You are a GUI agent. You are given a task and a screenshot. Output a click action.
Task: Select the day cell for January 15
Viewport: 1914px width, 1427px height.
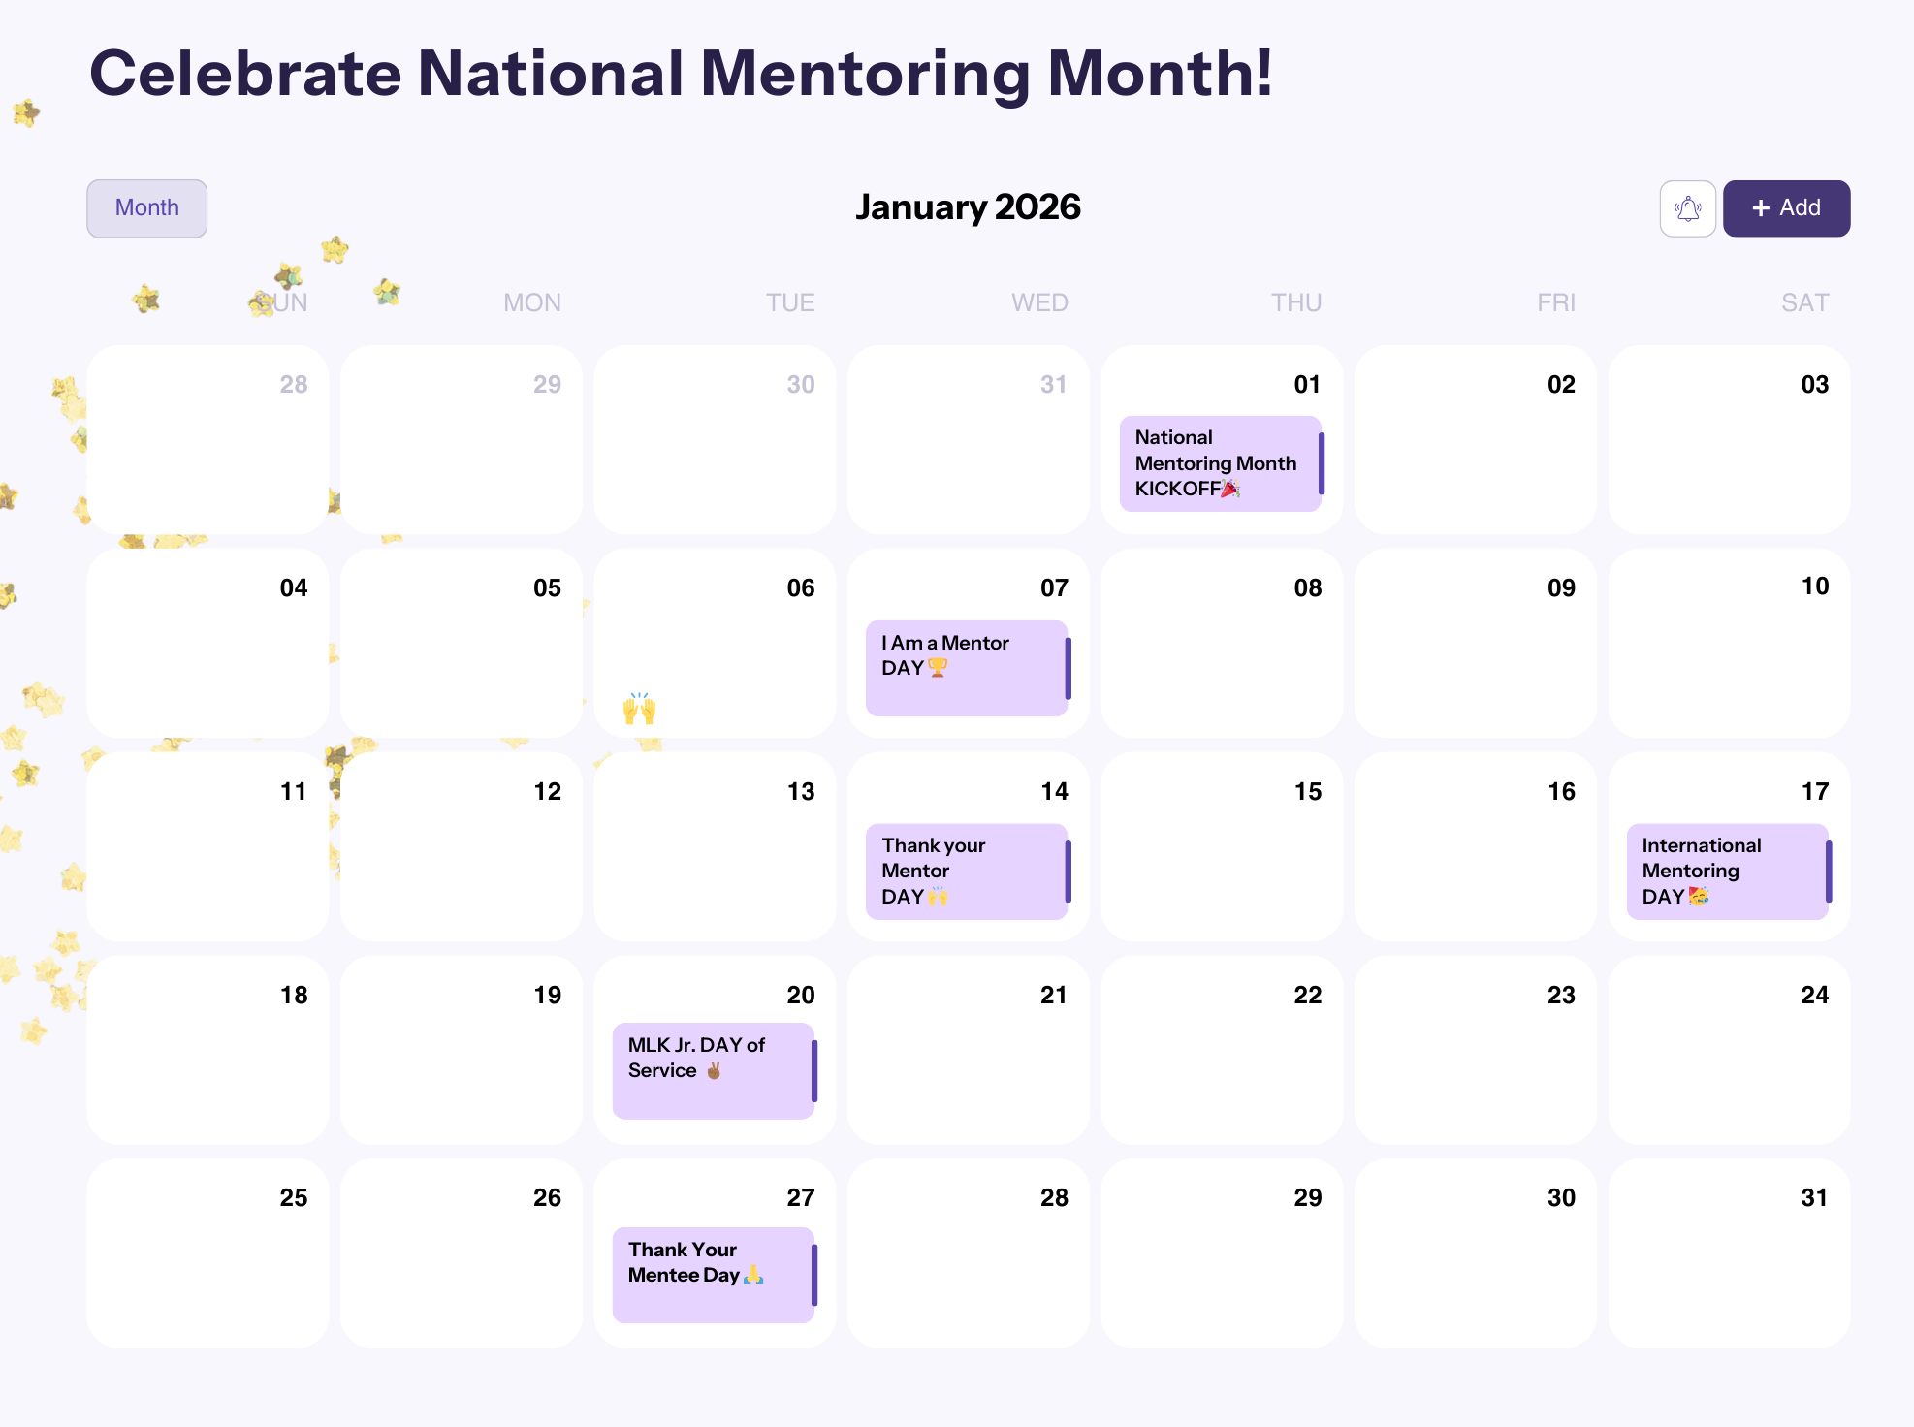1221,845
